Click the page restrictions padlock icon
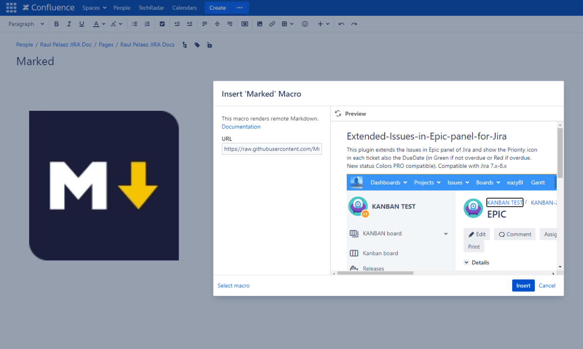The width and height of the screenshot is (583, 349). coord(209,45)
